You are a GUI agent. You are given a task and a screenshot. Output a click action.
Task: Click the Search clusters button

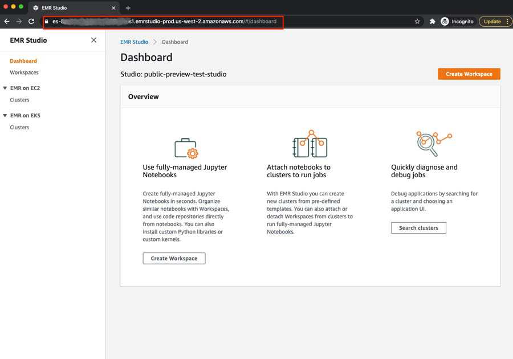pyautogui.click(x=418, y=228)
